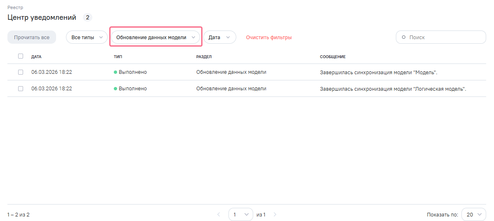Click the "1 – 2 из 2" counter
This screenshot has width=494, height=221.
(x=19, y=215)
